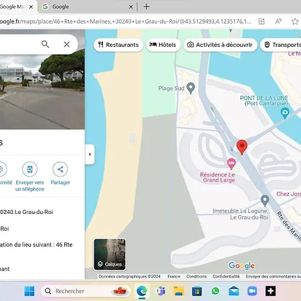Collapse the side panel with the arrow
The height and width of the screenshot is (301, 301).
(x=90, y=155)
